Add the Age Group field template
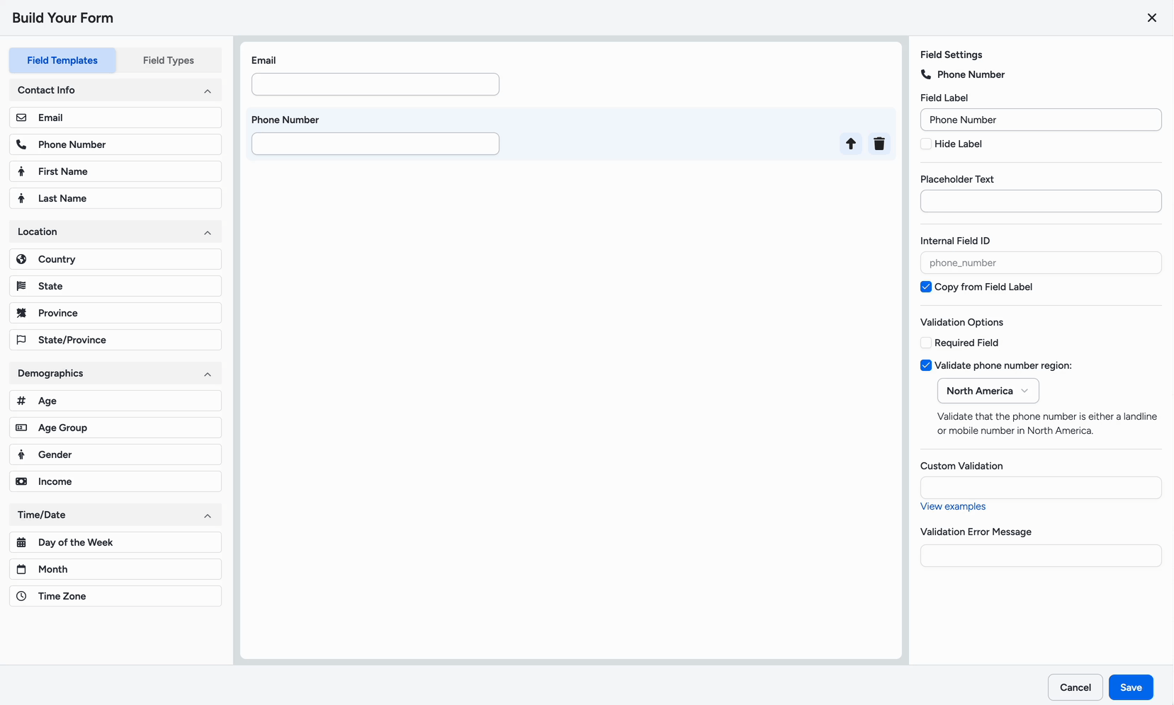 pos(115,428)
